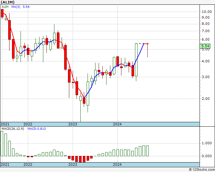The image size is (215, 172).
Task: Click the 1.000 MACD axis label
Action: 207,143
